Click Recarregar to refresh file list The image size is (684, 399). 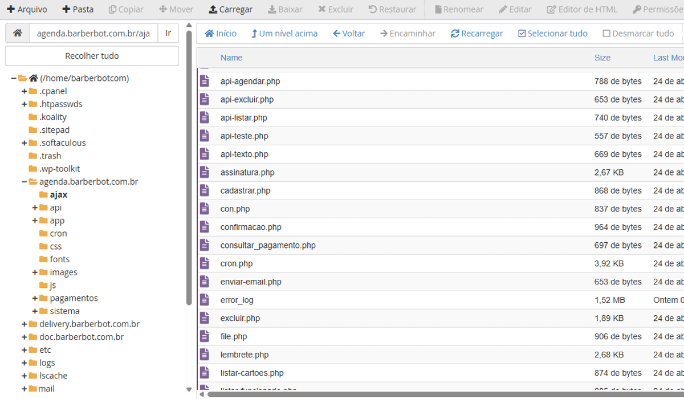pos(477,34)
